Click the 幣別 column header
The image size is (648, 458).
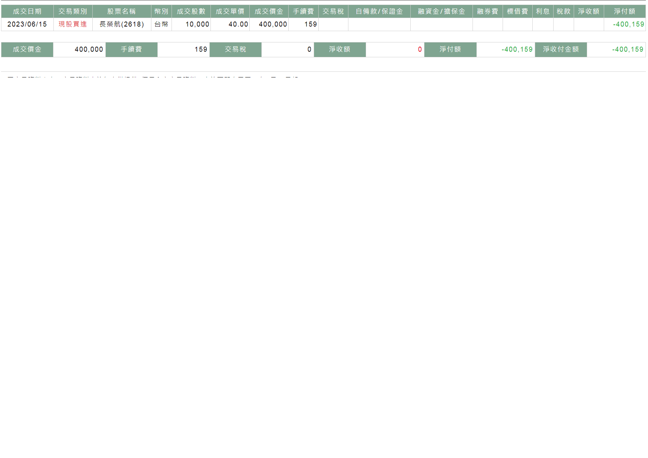click(x=161, y=11)
